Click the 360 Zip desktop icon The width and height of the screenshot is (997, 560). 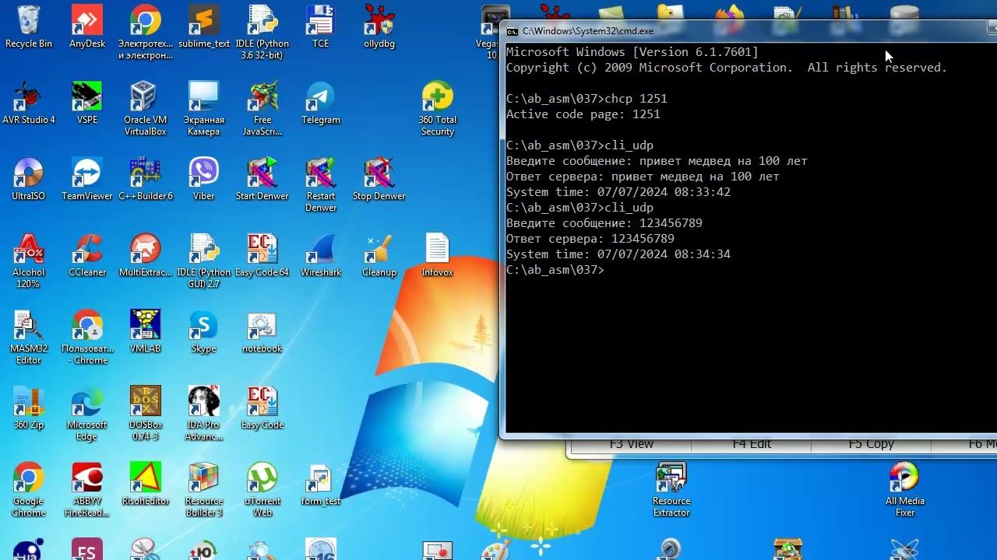[29, 408]
